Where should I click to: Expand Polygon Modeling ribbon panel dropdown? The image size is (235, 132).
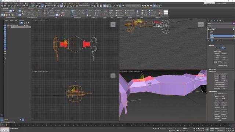pos(11,17)
